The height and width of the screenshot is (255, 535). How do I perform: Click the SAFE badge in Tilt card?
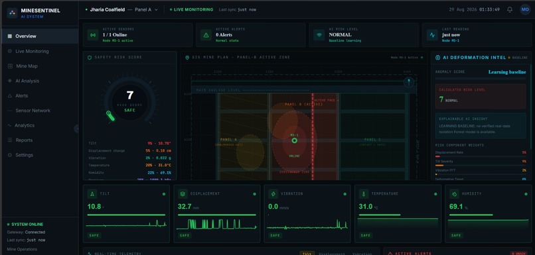(94, 235)
